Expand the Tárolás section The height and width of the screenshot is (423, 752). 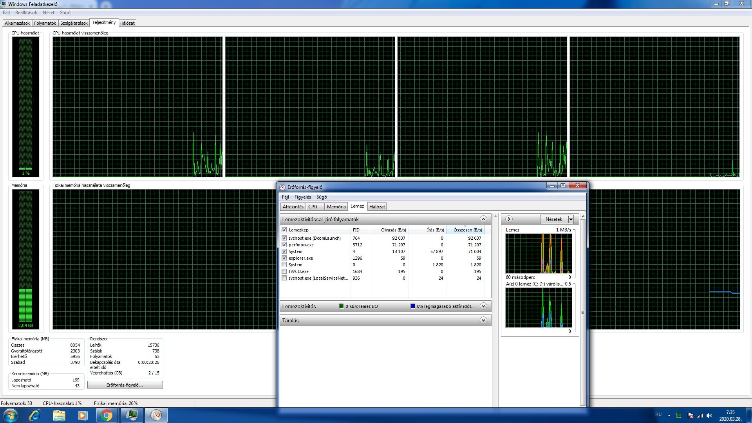point(483,320)
